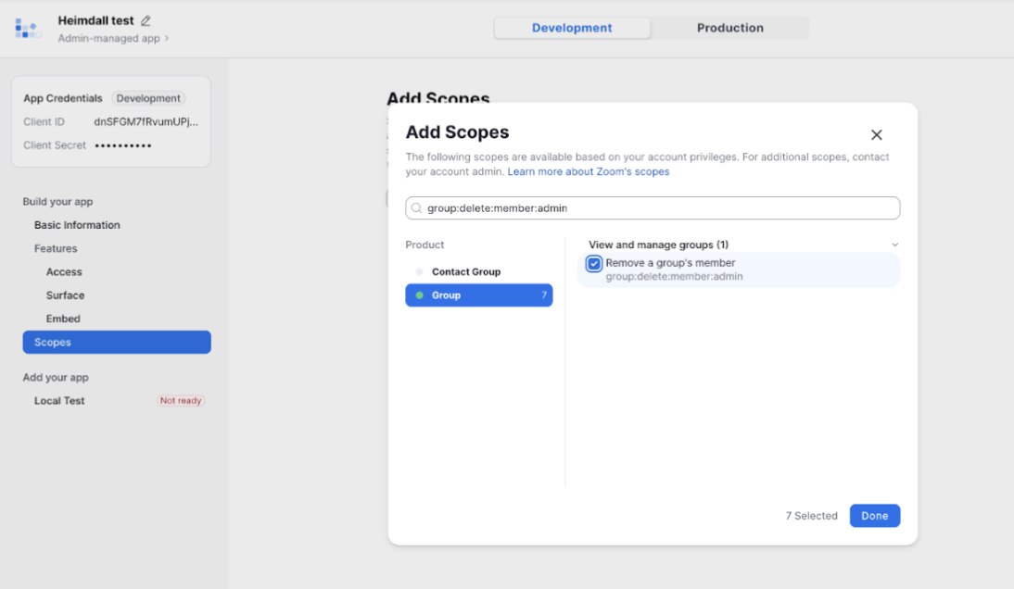Viewport: 1014px width, 589px height.
Task: Collapse the View and manage groups section
Action: [895, 244]
